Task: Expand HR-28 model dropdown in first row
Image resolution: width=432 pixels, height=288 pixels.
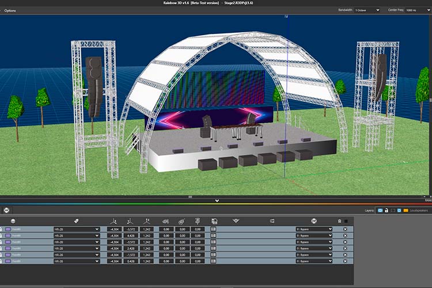Action: coord(77,229)
